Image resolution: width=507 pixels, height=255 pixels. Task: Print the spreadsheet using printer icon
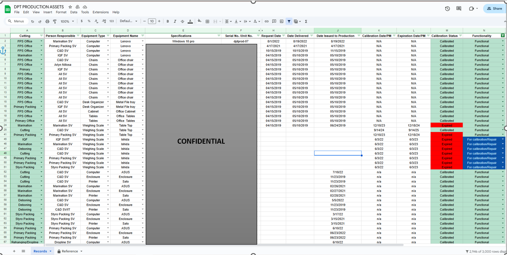[x=47, y=22]
